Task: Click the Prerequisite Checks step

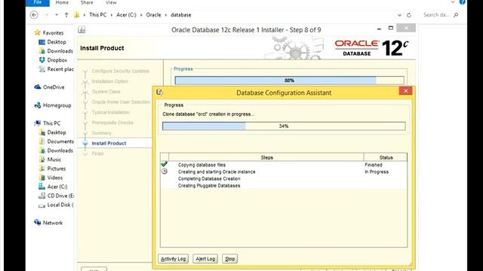Action: click(112, 123)
